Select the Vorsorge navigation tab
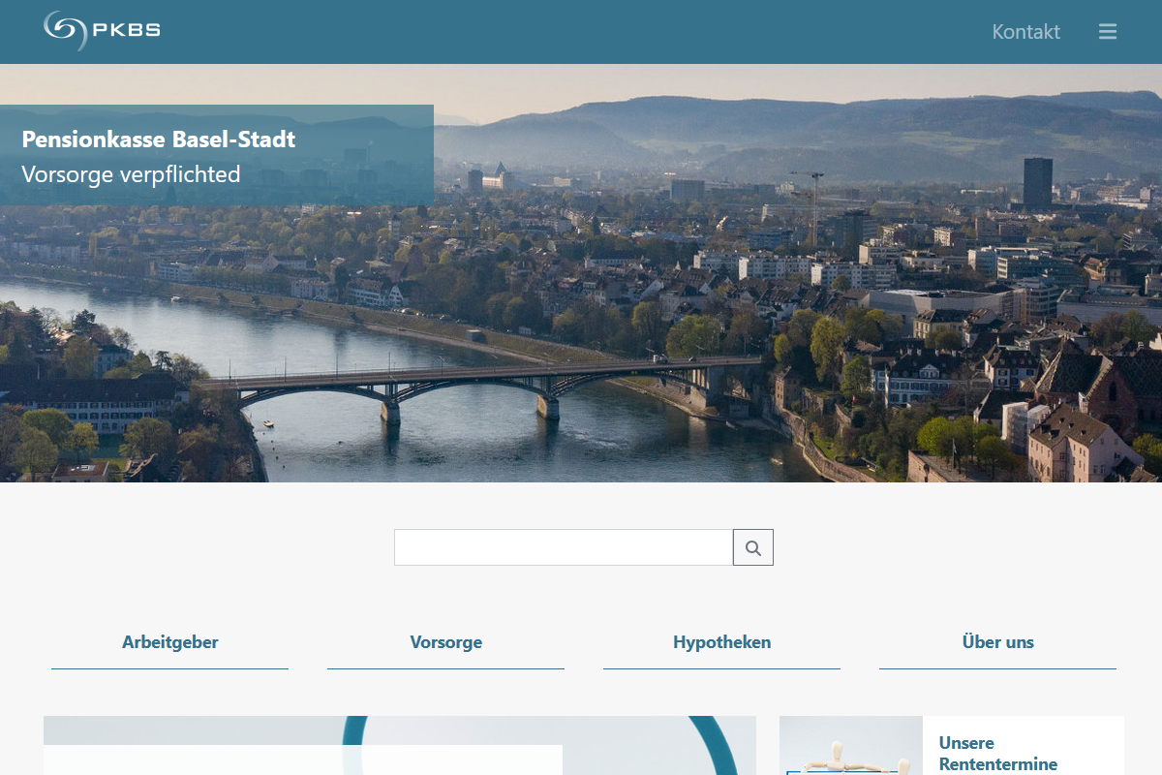The width and height of the screenshot is (1162, 775). 445,642
